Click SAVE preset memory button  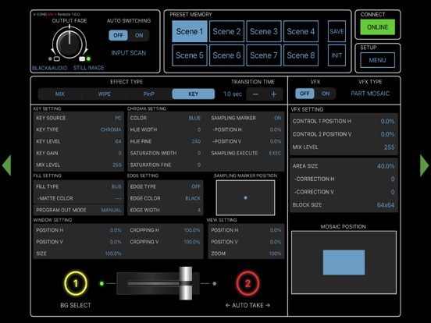click(337, 31)
